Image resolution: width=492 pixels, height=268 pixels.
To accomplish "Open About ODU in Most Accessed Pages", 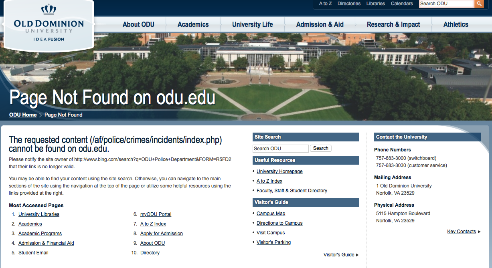I will [152, 243].
